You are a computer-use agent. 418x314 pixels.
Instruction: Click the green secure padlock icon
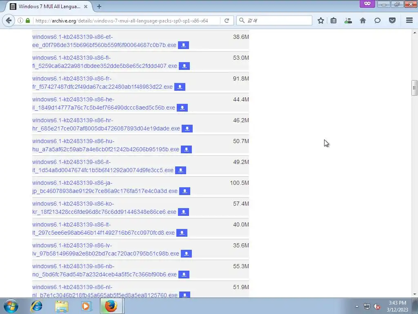pos(28,20)
